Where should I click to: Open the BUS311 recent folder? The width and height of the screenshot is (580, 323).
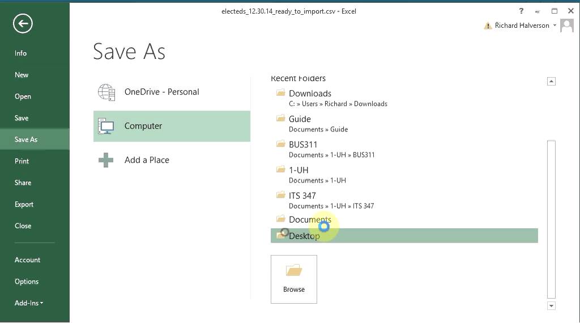click(x=404, y=149)
